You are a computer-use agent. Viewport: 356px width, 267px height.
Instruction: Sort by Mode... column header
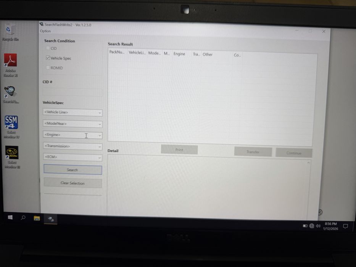click(155, 53)
